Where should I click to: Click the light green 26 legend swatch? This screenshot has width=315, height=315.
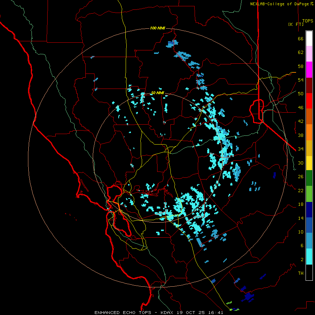[309, 194]
